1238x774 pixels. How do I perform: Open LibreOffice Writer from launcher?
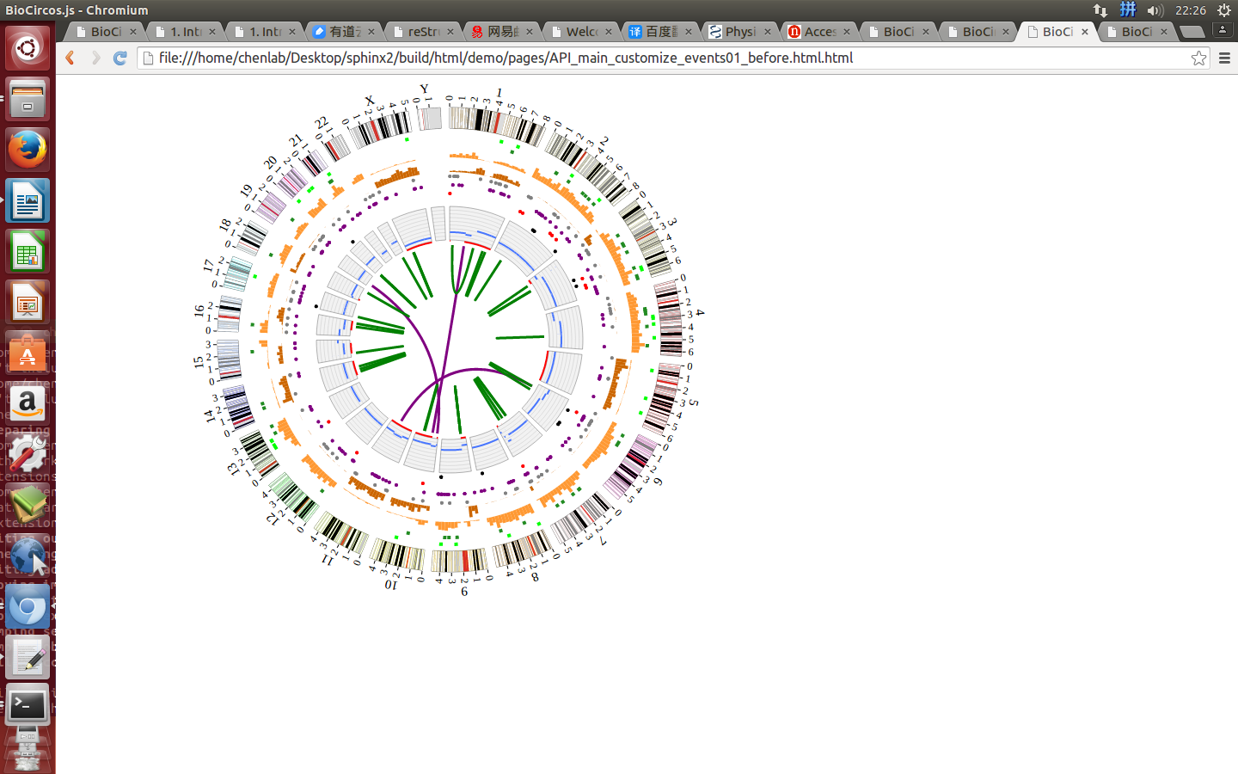point(28,201)
